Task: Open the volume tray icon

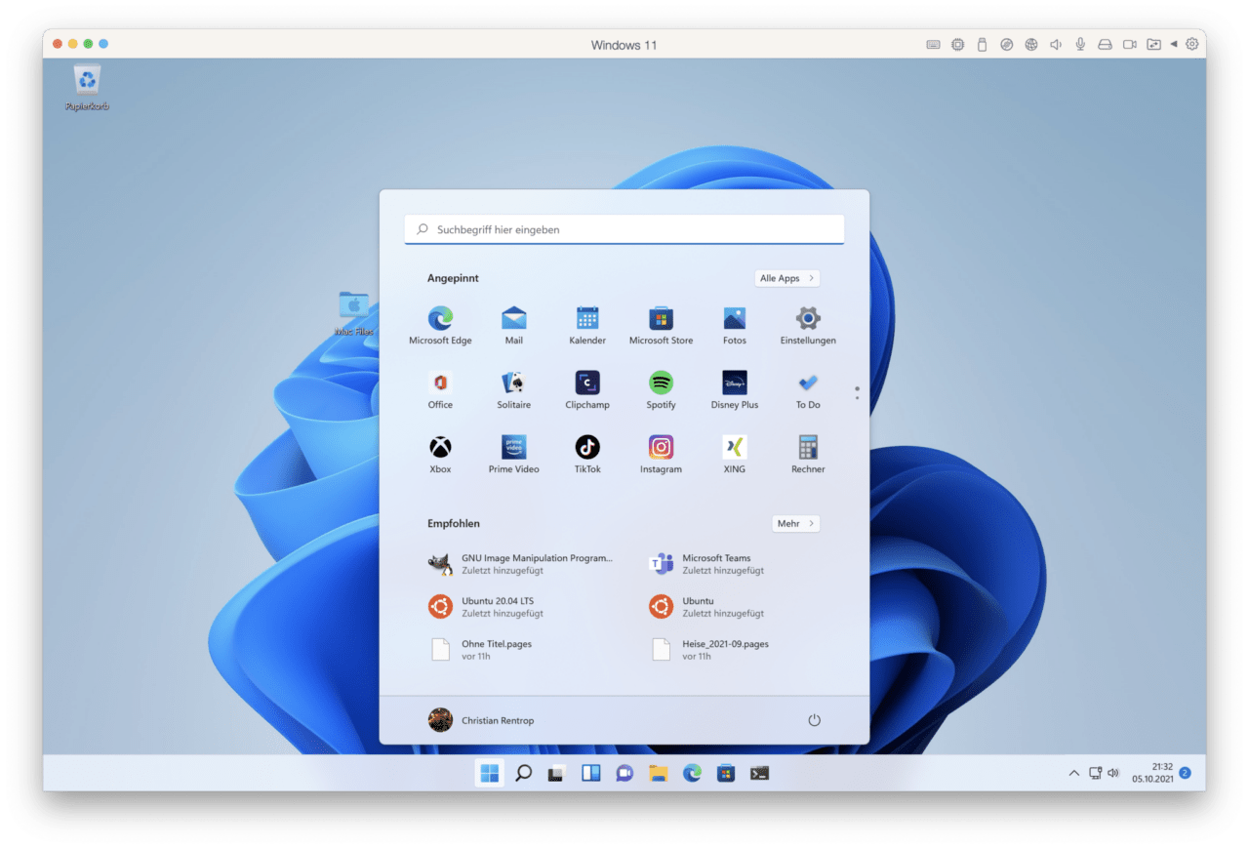Action: 1113,773
